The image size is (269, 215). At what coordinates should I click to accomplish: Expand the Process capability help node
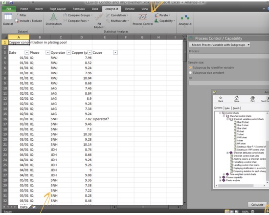220,177
